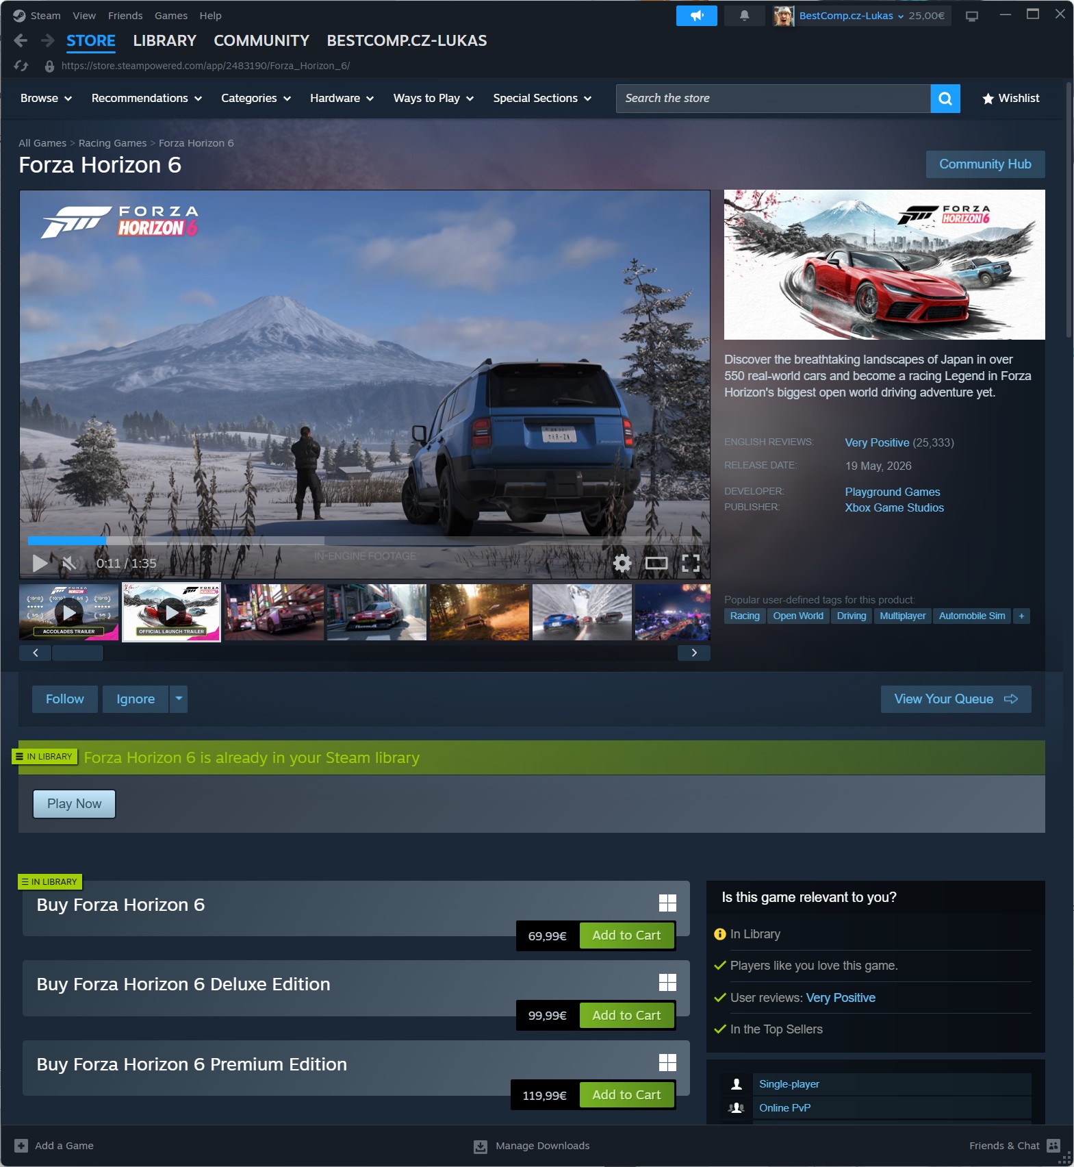Image resolution: width=1074 pixels, height=1167 pixels.
Task: Open the Racing Games breadcrumb link
Action: click(x=112, y=142)
